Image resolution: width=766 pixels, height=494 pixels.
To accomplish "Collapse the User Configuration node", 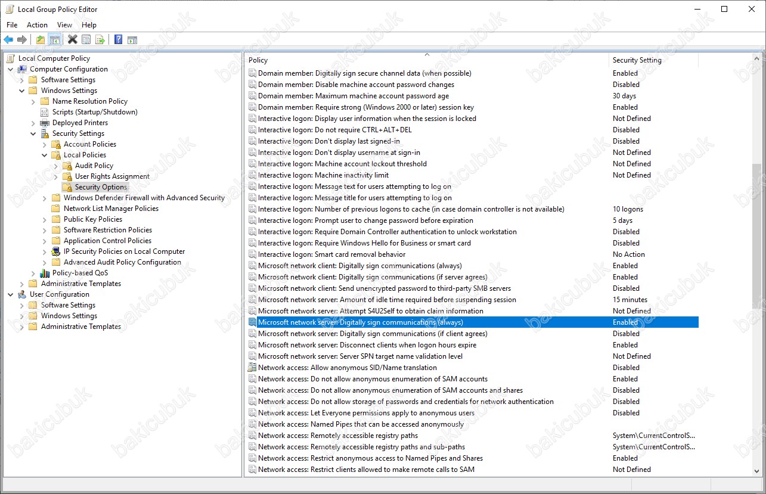I will (11, 294).
